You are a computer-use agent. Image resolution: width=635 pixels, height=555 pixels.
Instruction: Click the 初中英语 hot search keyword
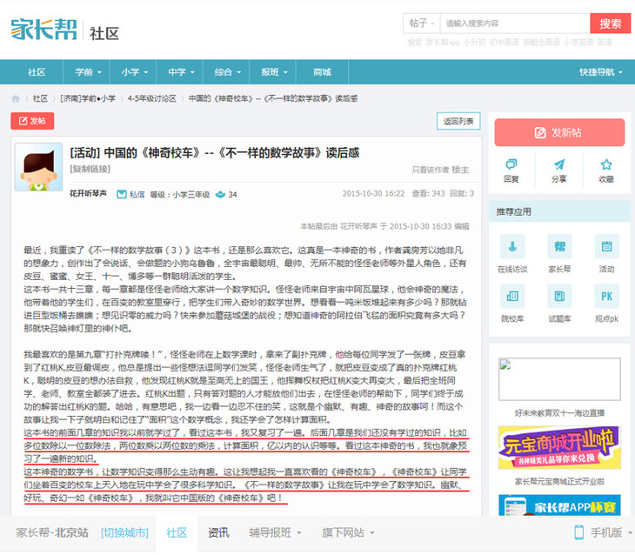505,42
